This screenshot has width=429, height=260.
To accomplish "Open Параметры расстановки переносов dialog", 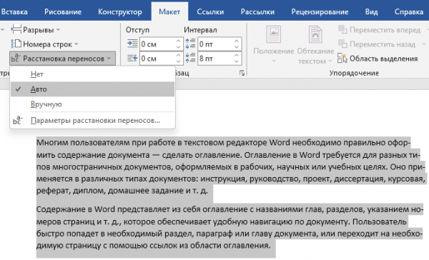I will (x=92, y=120).
